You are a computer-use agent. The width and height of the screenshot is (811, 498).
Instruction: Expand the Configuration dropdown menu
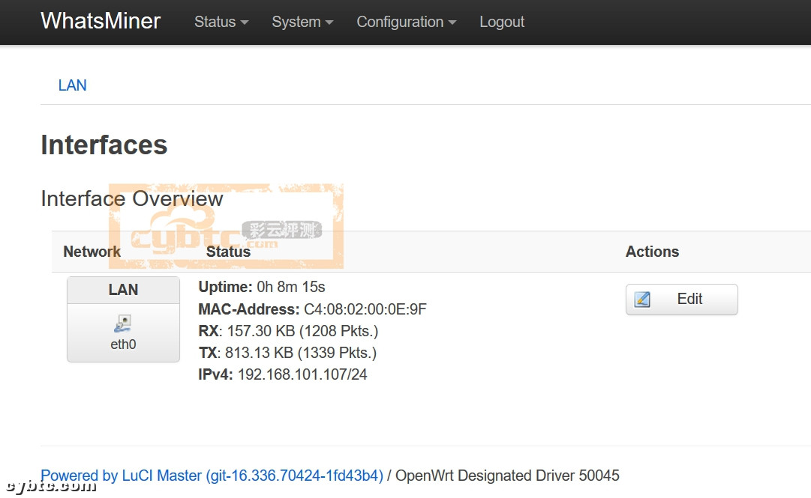coord(407,22)
